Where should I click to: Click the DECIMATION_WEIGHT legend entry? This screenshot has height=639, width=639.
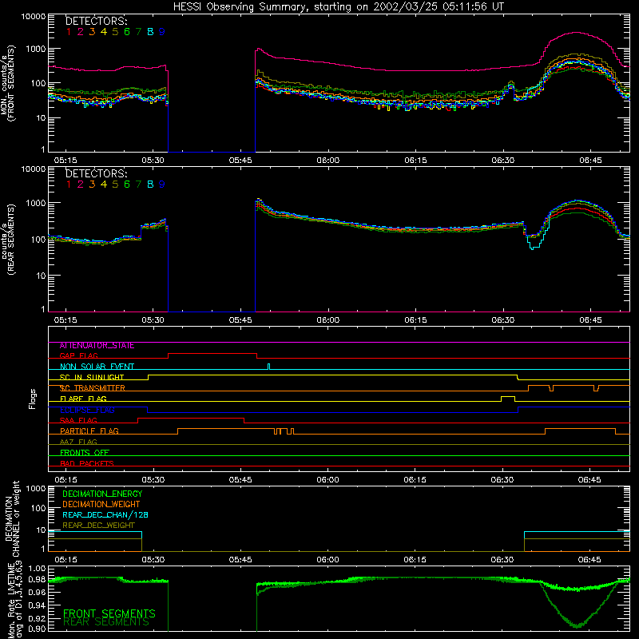101,504
